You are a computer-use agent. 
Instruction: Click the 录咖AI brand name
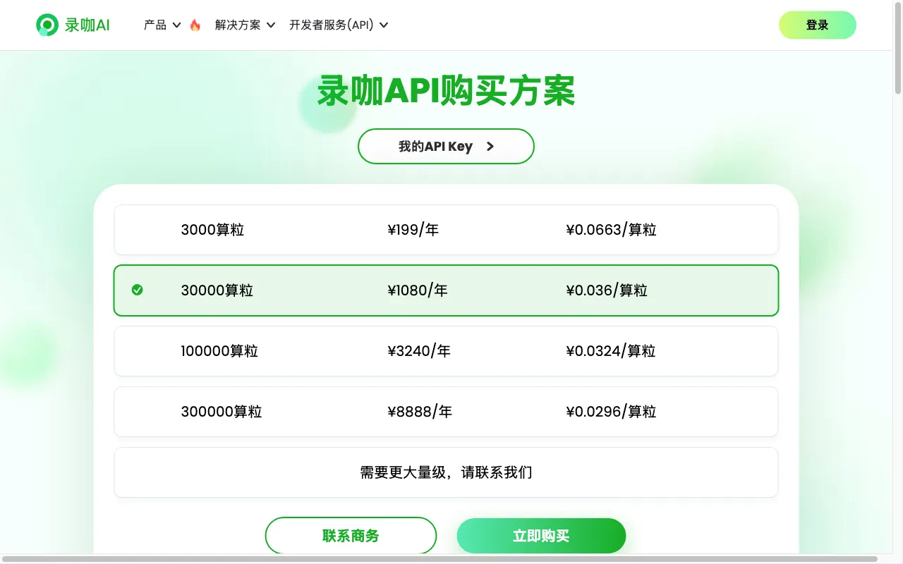[x=87, y=25]
